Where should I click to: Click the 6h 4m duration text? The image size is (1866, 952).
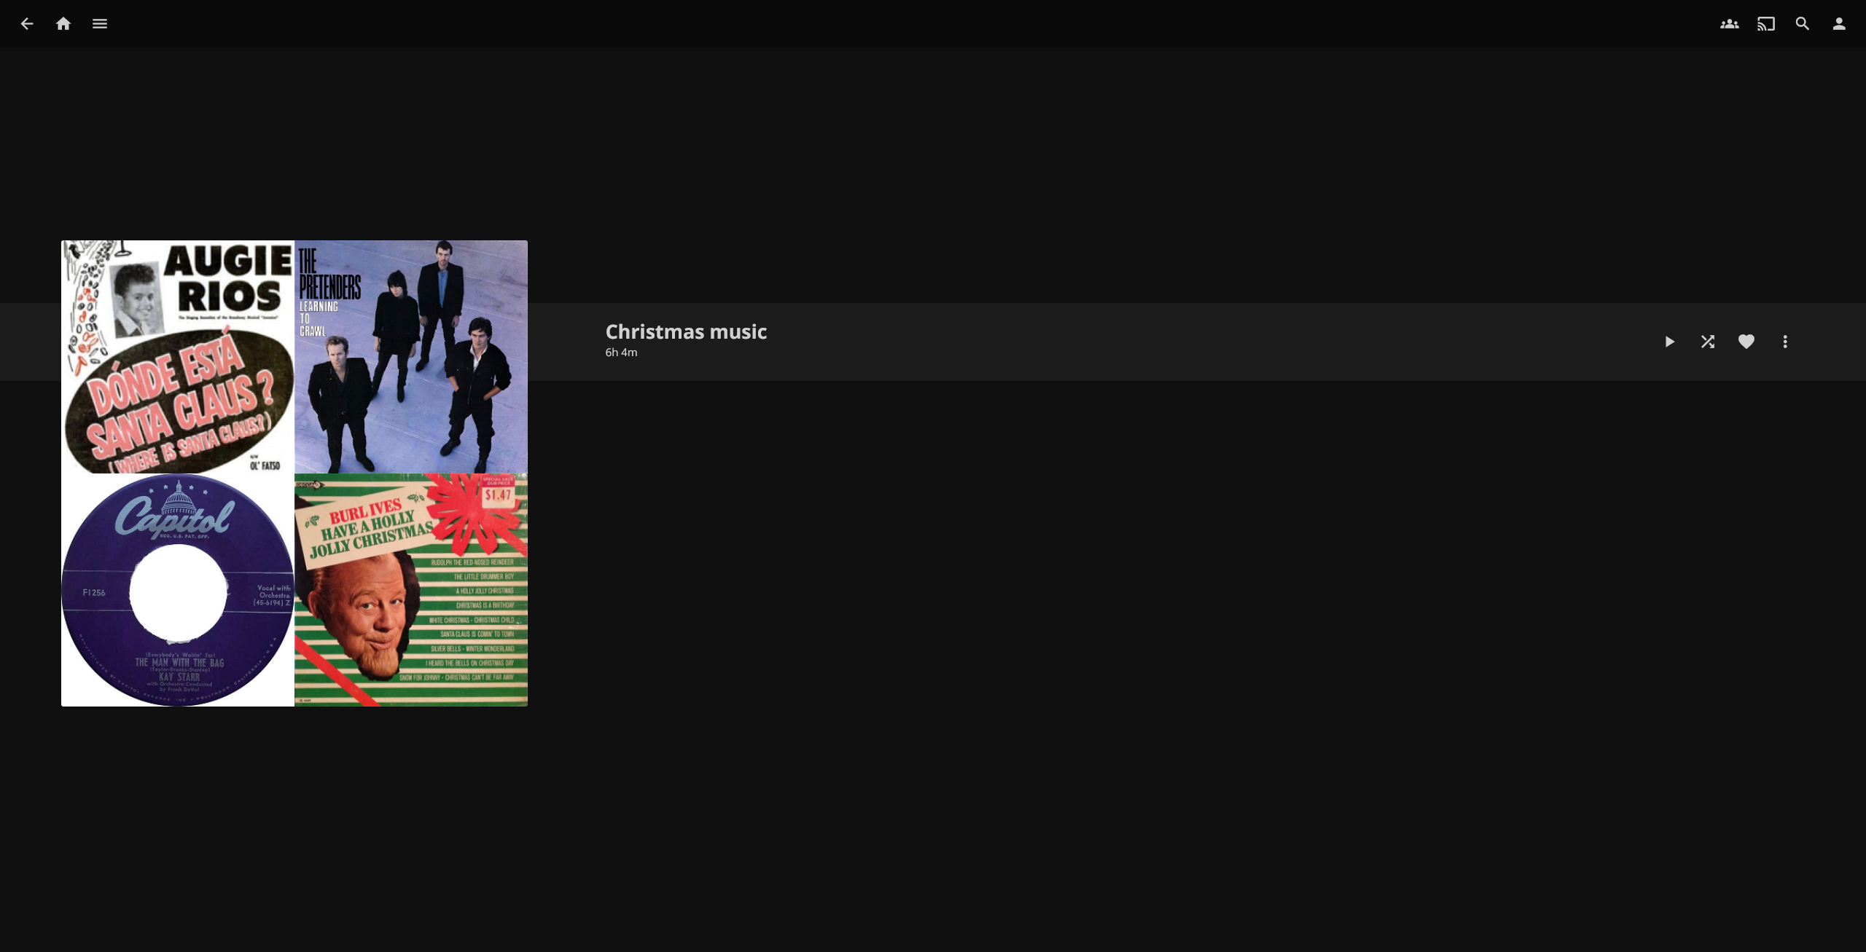pyautogui.click(x=621, y=353)
